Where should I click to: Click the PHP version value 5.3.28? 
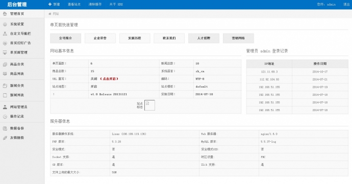pos(116,142)
